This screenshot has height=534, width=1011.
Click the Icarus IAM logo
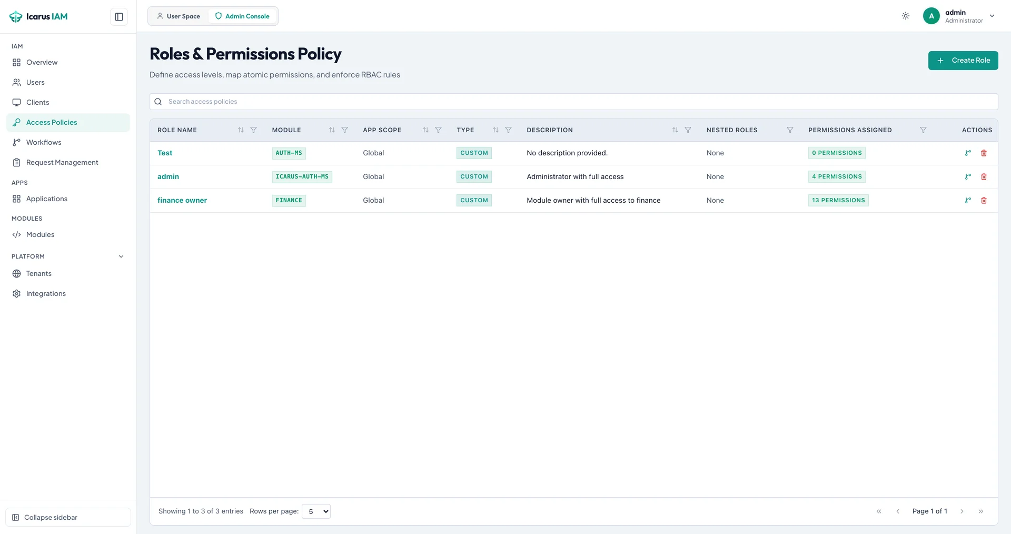coord(38,17)
